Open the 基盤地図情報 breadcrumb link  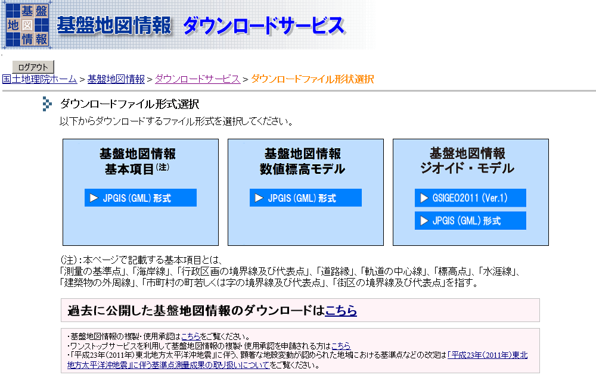coord(116,79)
